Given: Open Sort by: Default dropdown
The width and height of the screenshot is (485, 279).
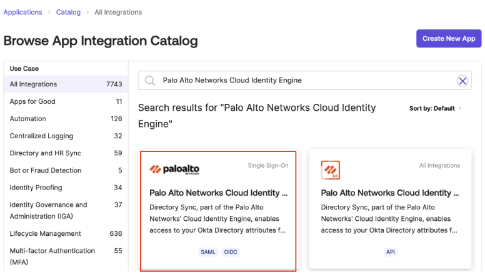Looking at the screenshot, I should point(435,108).
